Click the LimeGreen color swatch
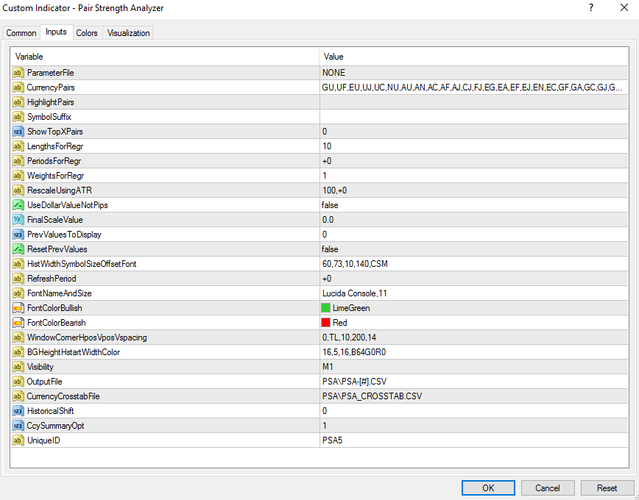 (326, 308)
